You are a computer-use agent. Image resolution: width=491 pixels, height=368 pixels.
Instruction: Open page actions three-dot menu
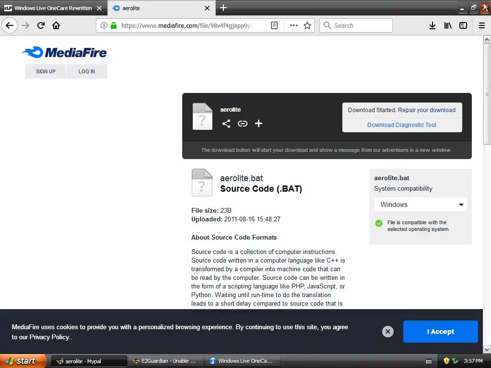click(x=294, y=25)
